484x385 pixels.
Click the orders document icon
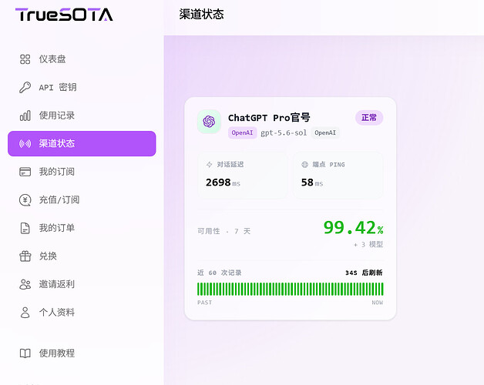click(25, 228)
